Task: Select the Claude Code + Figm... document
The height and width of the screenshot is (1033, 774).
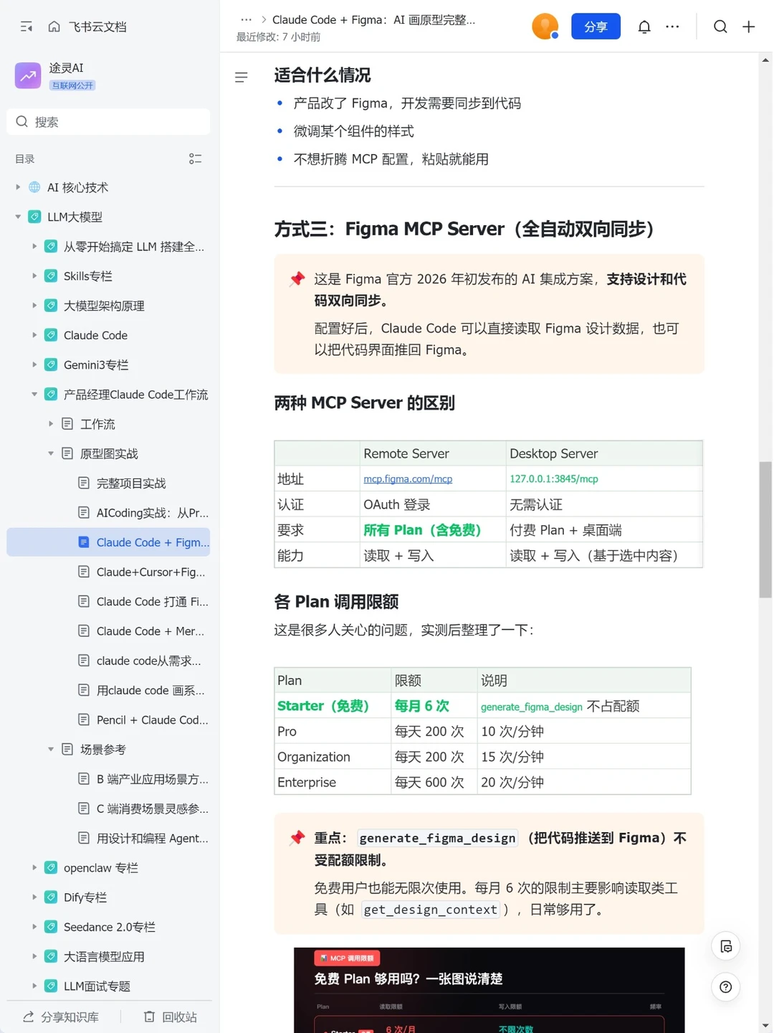Action: (108, 542)
